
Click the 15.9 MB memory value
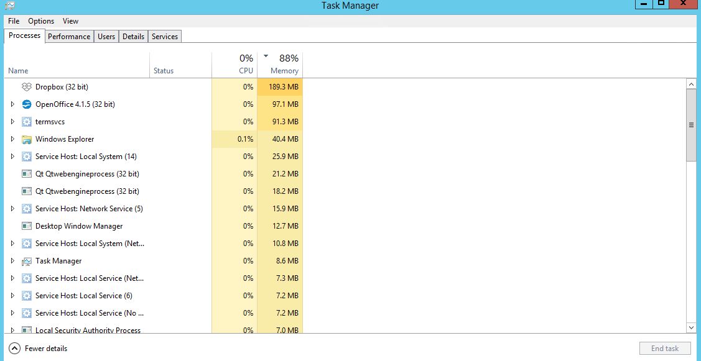pyautogui.click(x=286, y=209)
